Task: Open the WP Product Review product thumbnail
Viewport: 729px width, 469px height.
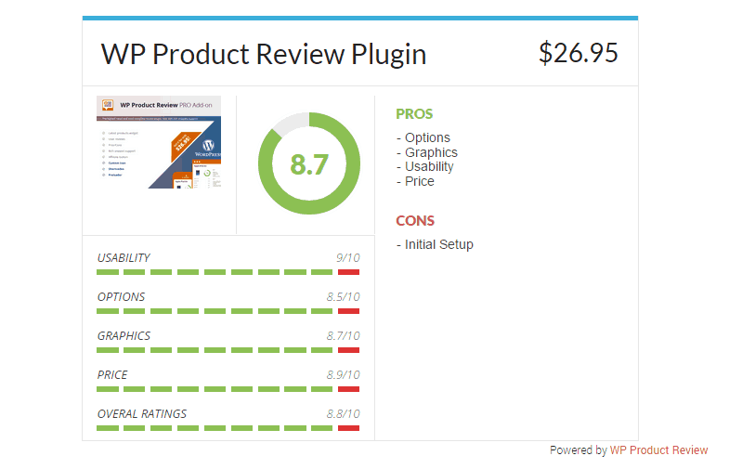Action: 159,142
